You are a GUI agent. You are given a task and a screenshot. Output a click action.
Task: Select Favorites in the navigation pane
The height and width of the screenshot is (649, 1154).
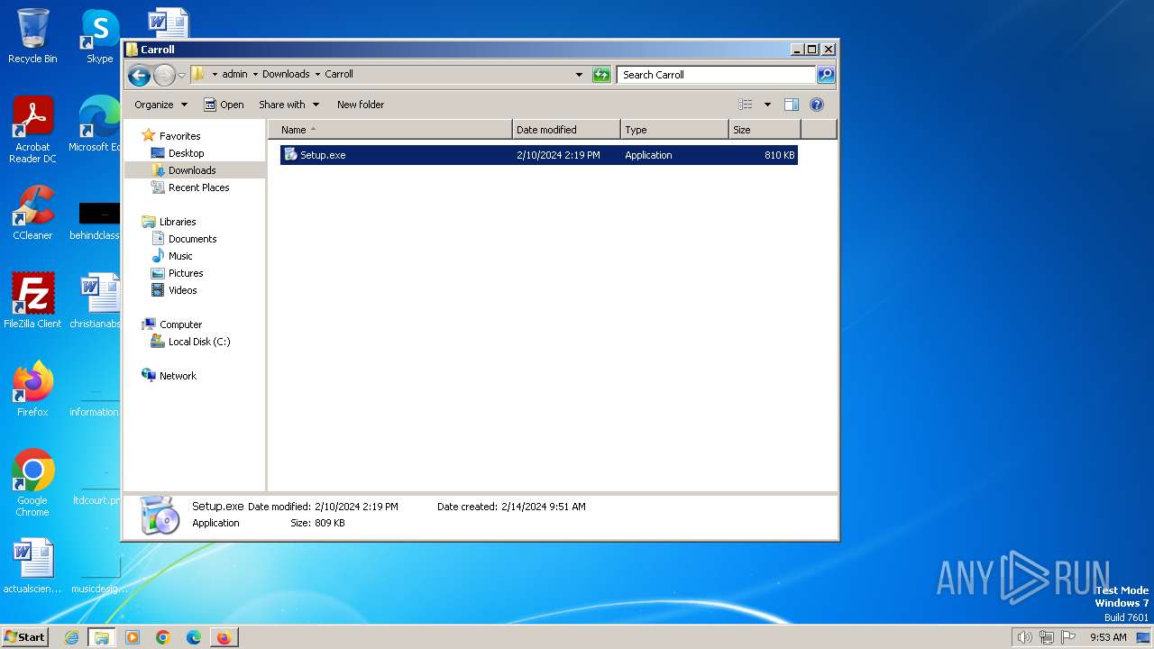pos(179,136)
